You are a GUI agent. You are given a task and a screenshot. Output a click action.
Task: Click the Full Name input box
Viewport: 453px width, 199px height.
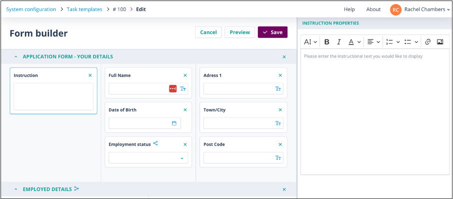[148, 88]
